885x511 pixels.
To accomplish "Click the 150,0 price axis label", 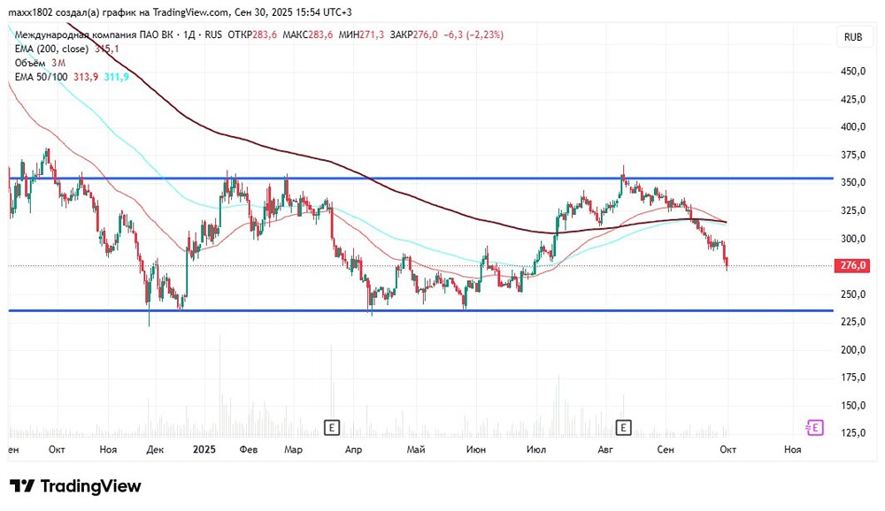I will 853,406.
